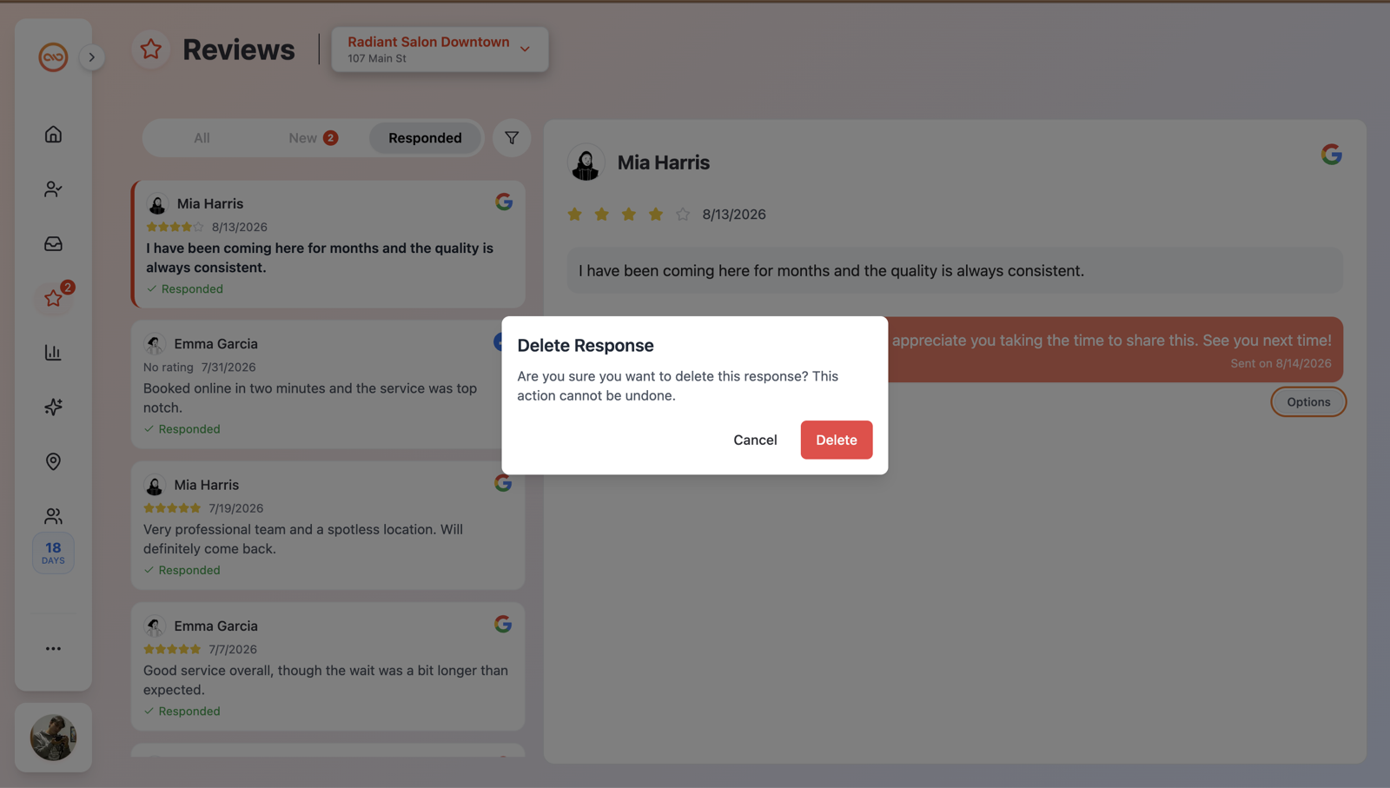Click the user profile avatar at the bottom of the sidebar

[x=53, y=738]
